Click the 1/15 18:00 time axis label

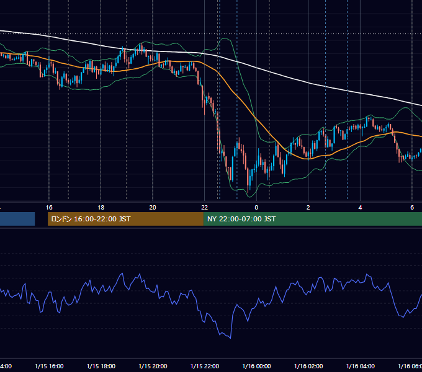(101, 366)
